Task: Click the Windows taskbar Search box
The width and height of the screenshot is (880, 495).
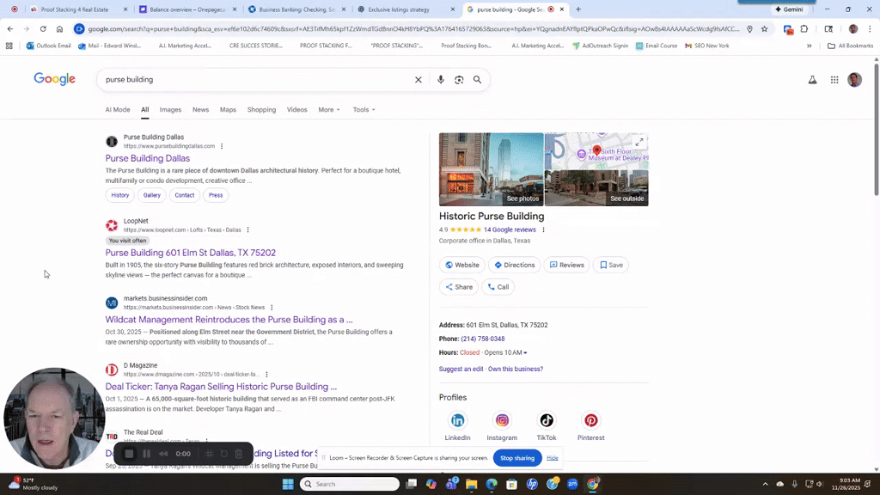Action: pos(349,484)
